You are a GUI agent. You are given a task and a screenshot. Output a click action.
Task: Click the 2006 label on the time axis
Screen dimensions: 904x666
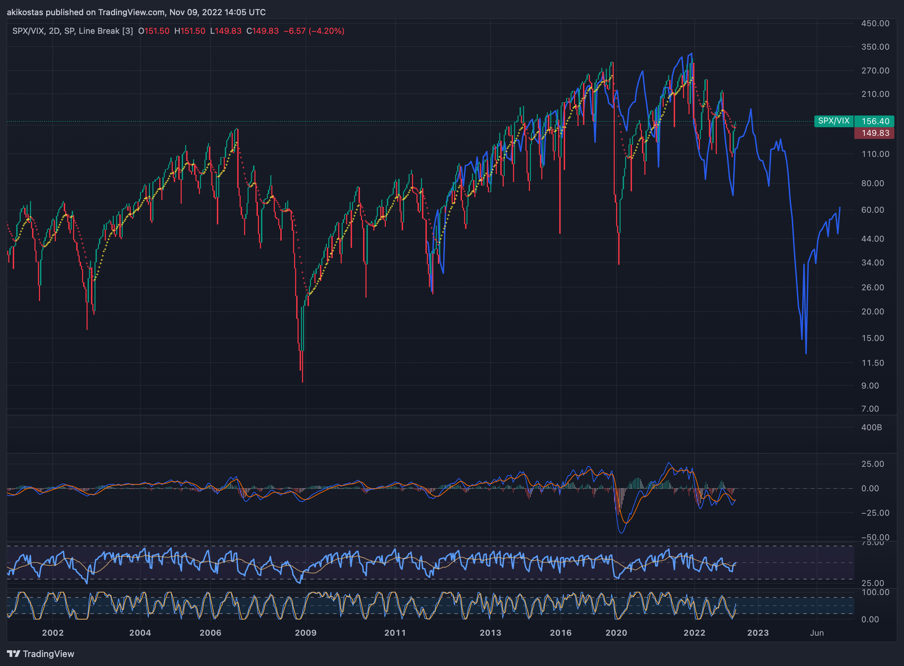coord(210,633)
